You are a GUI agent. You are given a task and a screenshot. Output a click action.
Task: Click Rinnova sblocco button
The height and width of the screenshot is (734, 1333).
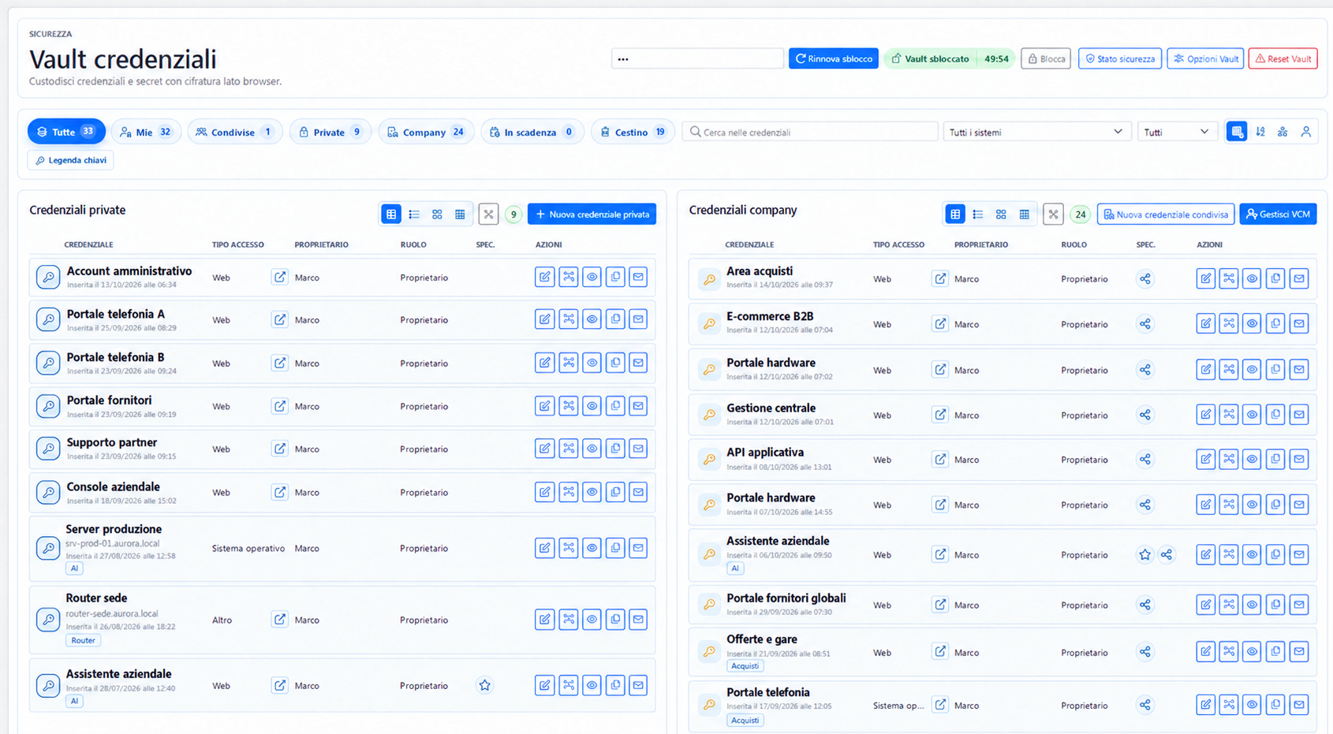coord(834,58)
